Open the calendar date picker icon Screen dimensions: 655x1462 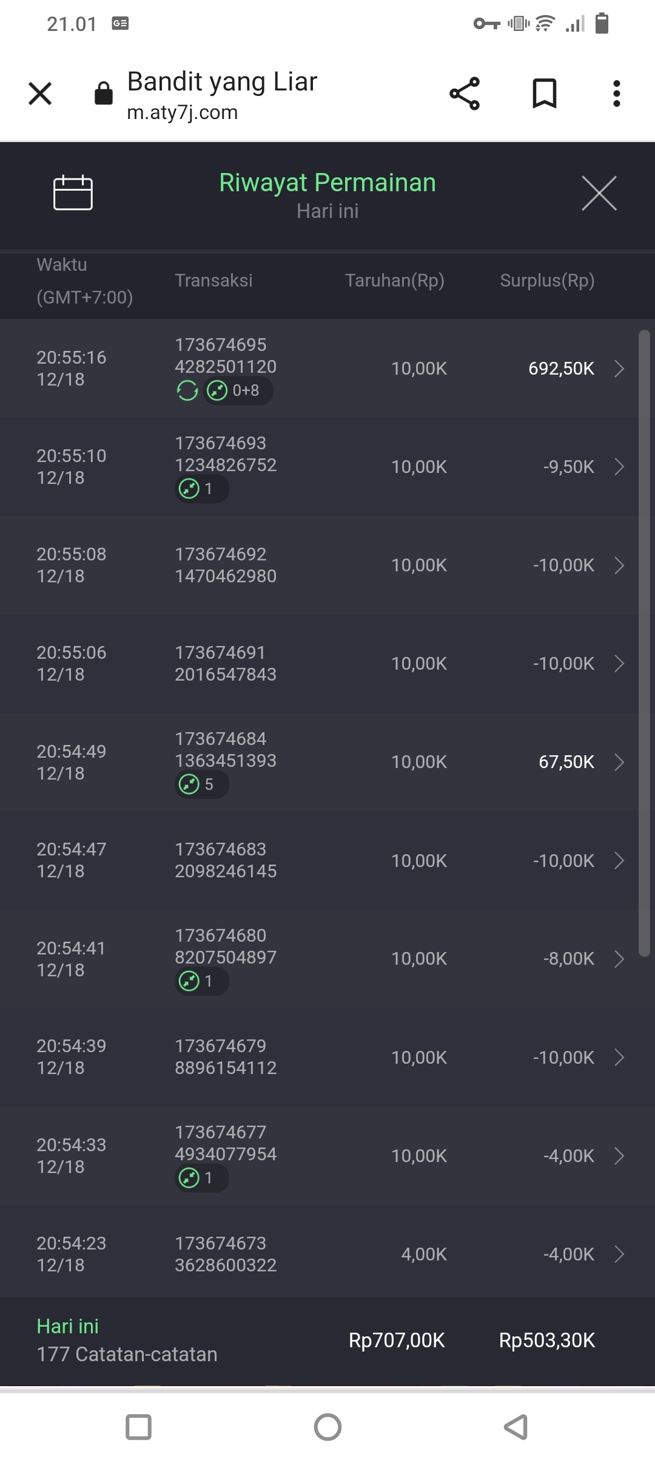coord(73,193)
